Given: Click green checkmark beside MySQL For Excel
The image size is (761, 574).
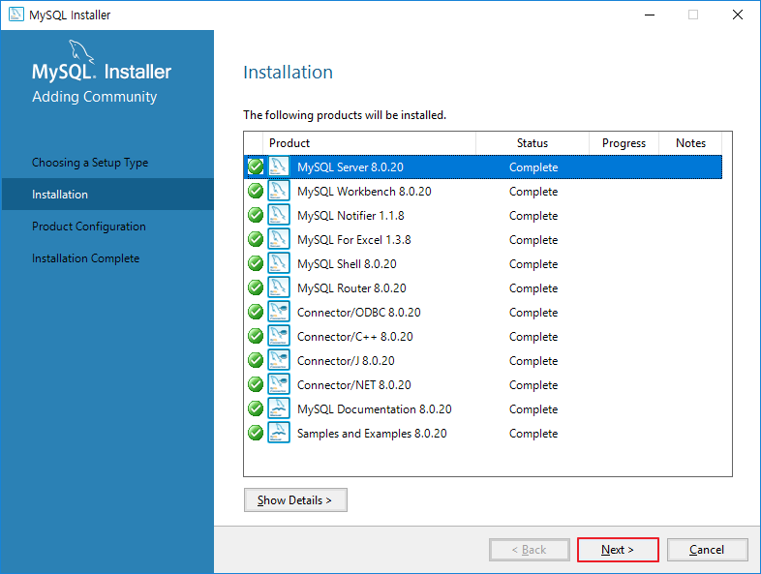Looking at the screenshot, I should (256, 240).
